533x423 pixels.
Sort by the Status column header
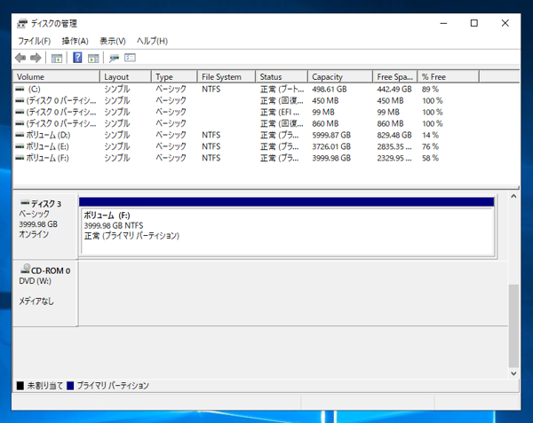pyautogui.click(x=282, y=76)
